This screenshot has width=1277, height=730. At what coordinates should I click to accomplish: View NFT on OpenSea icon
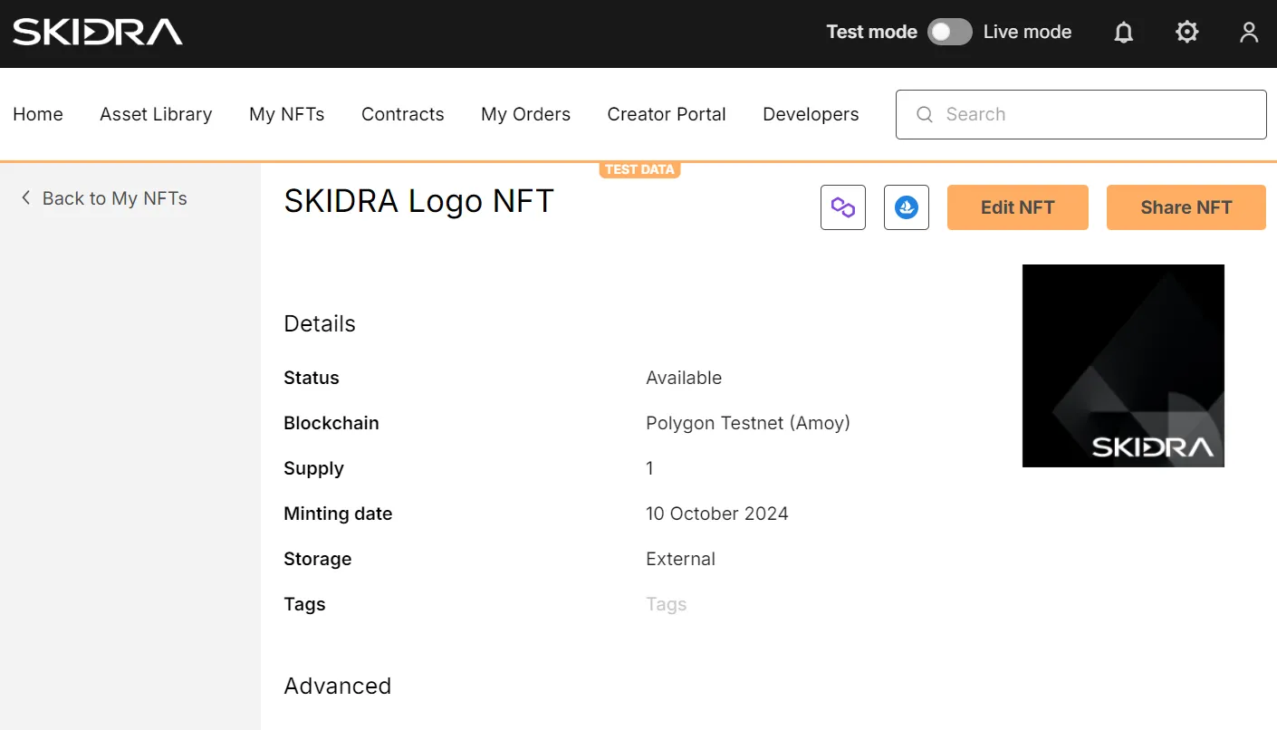point(907,207)
